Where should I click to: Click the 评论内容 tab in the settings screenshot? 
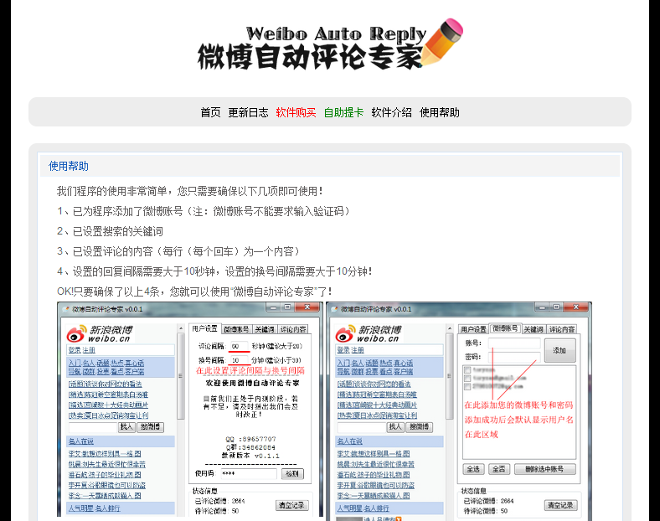pyautogui.click(x=293, y=329)
